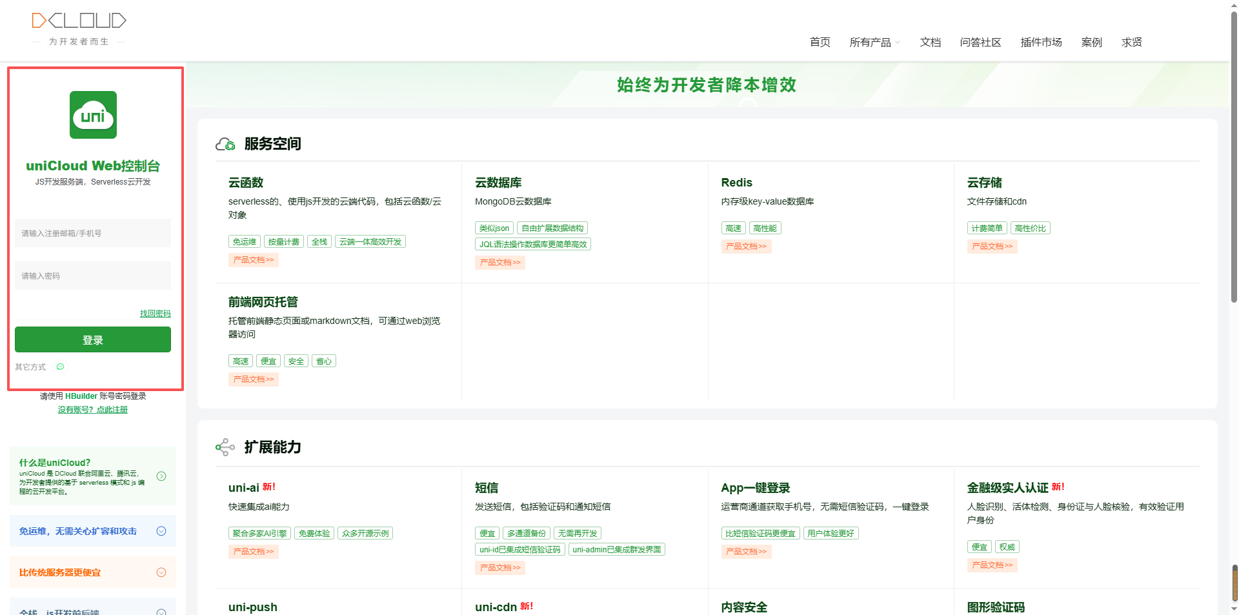1239x615 pixels.
Task: Expand the 免运维，无需关心扩容和攻击 section
Action: 161,530
